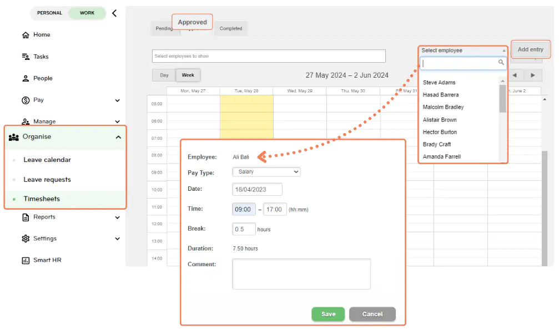Collapse the Organise menu chevron

click(x=118, y=137)
